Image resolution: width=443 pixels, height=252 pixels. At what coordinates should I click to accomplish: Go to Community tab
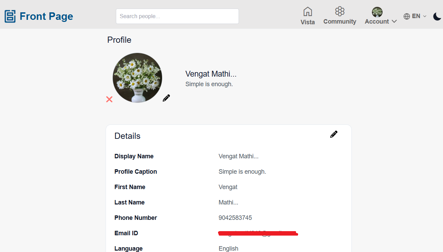tap(340, 22)
